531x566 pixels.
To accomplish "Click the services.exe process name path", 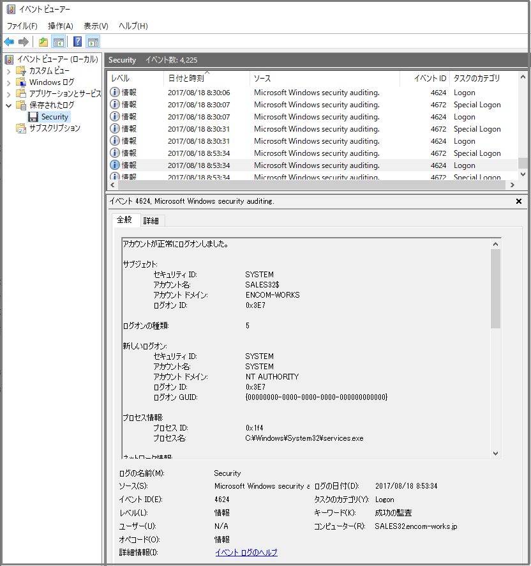I will click(x=304, y=438).
